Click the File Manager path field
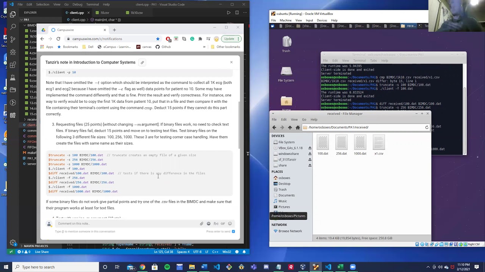The image size is (485, 272). [364, 127]
